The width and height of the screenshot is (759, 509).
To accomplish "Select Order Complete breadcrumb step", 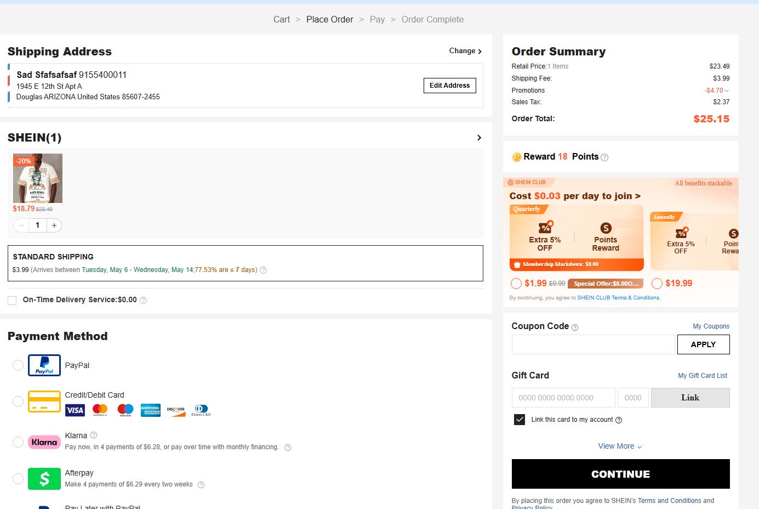I will [x=432, y=20].
